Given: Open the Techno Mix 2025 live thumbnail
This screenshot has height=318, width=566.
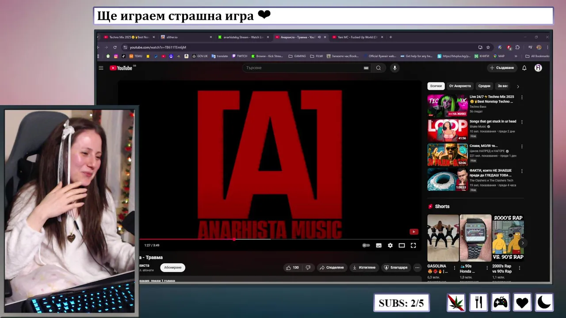Looking at the screenshot, I should pyautogui.click(x=447, y=106).
